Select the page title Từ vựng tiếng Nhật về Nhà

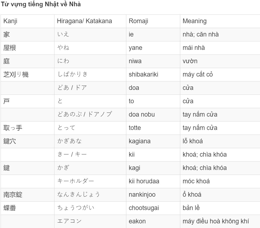pos(41,4)
